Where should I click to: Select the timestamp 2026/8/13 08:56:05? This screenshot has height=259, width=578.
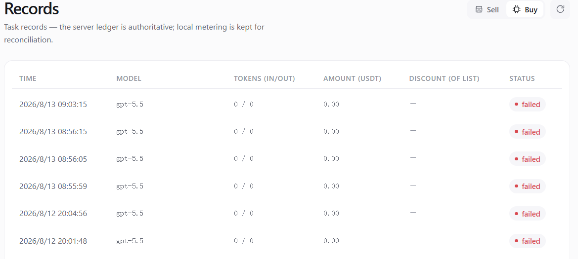(53, 159)
